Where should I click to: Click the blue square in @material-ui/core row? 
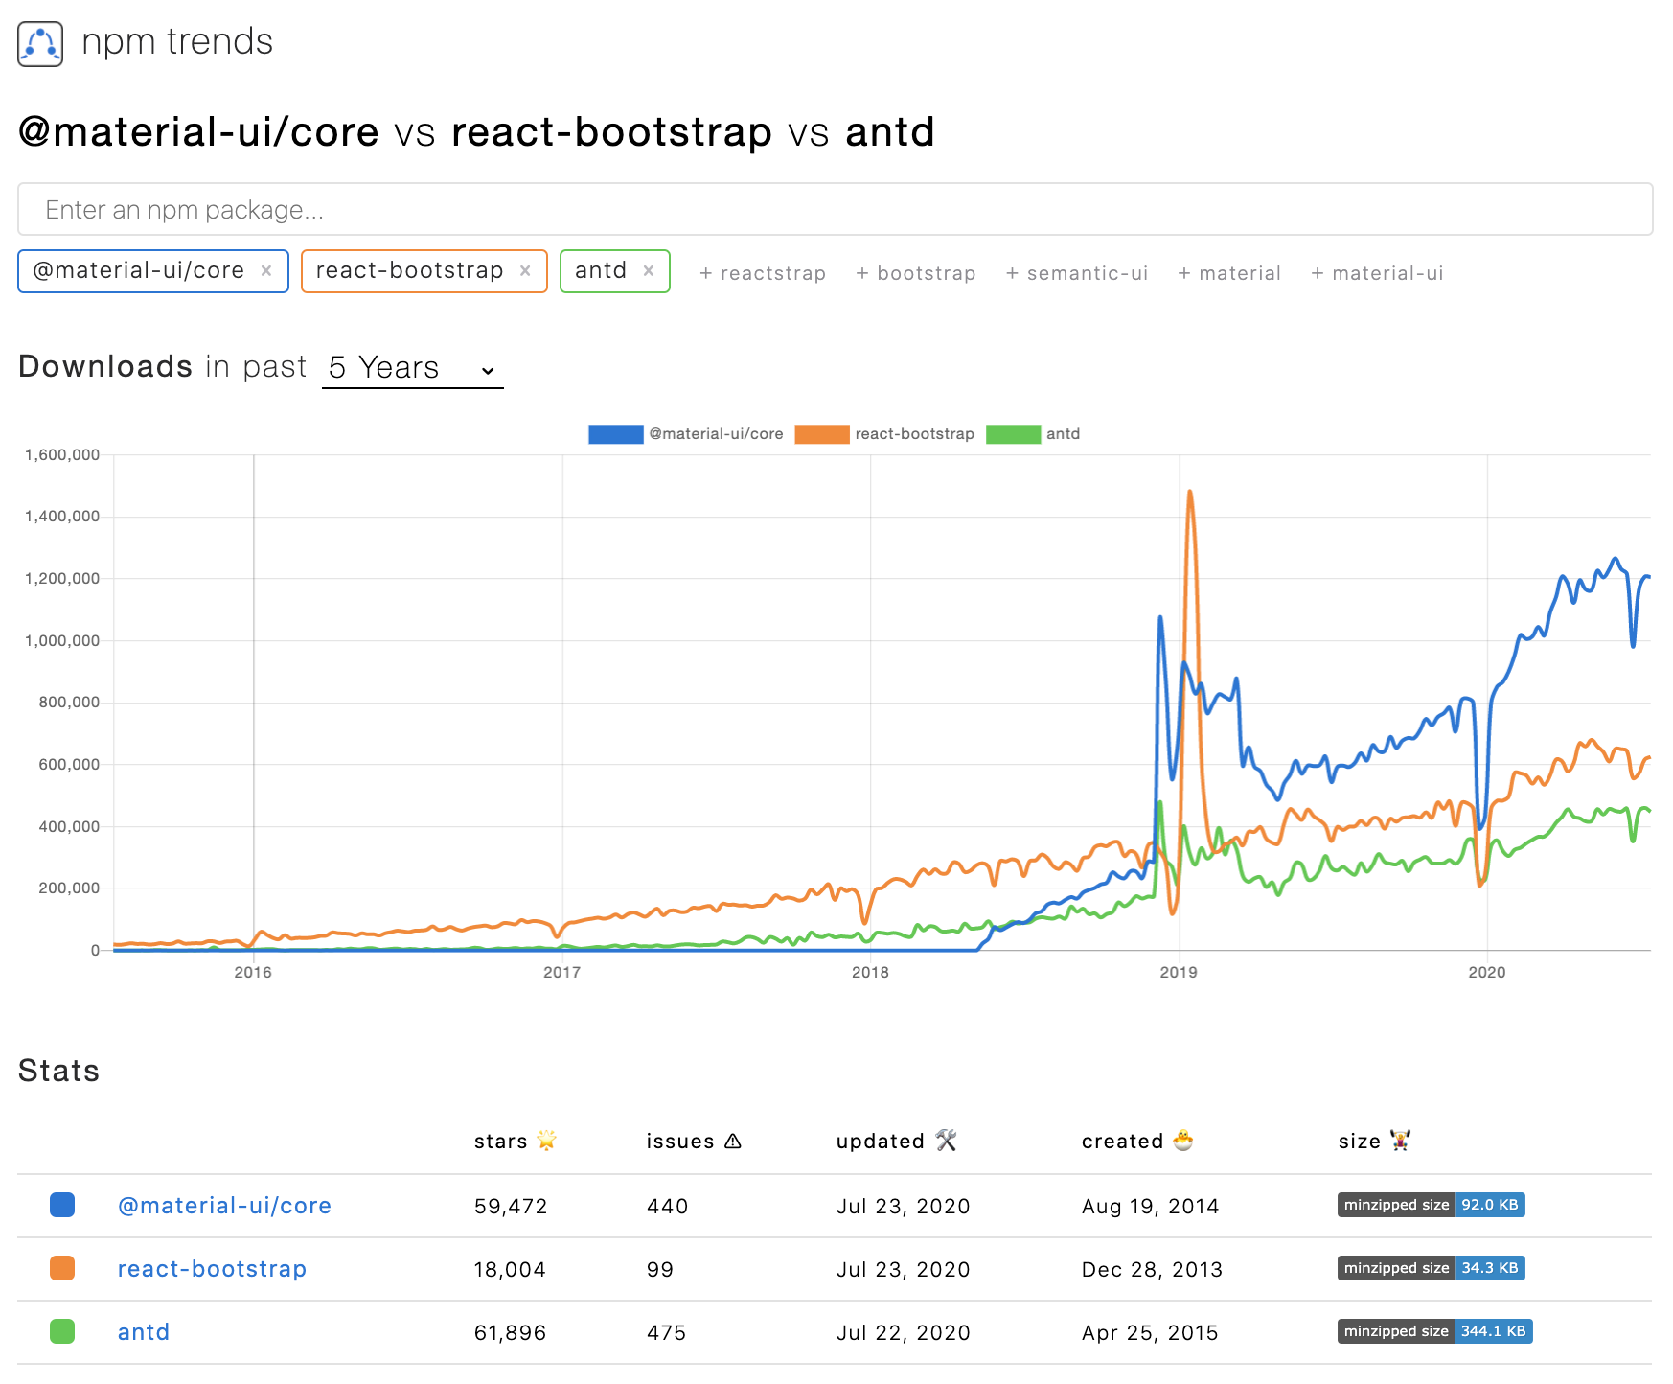[x=62, y=1205]
